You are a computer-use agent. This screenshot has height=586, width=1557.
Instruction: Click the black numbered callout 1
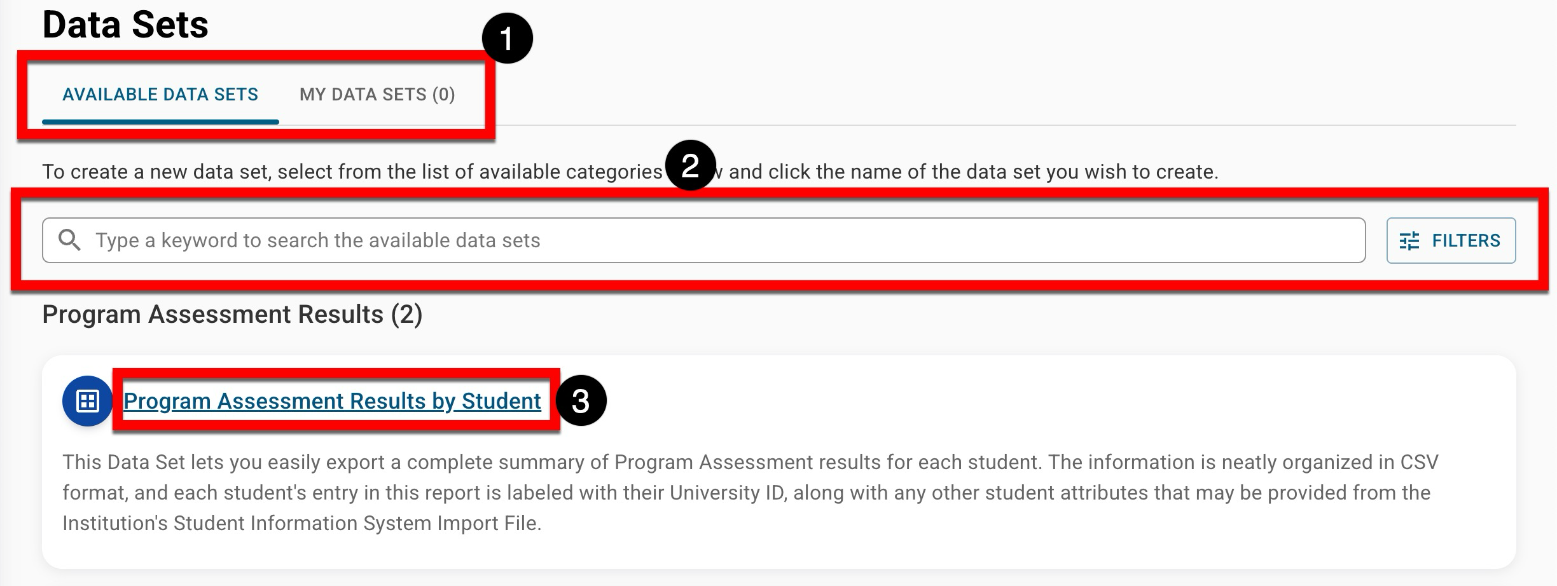coord(507,39)
